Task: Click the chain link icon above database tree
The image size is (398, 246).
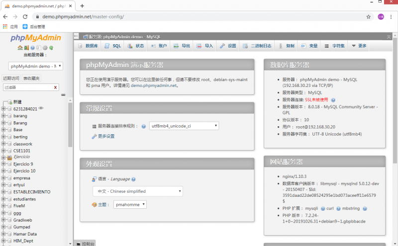Action: pyautogui.click(x=63, y=95)
